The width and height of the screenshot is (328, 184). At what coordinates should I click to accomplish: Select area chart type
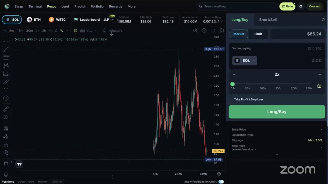pos(82,31)
